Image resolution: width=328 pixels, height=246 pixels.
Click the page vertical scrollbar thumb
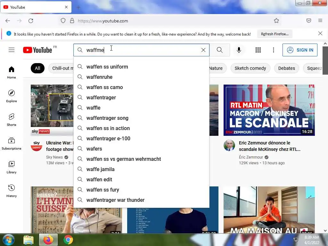325,61
